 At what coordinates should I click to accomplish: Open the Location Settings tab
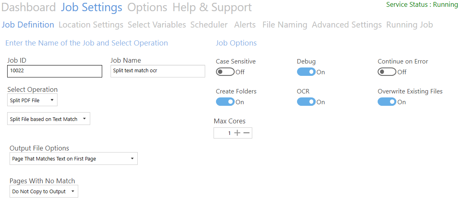[91, 25]
